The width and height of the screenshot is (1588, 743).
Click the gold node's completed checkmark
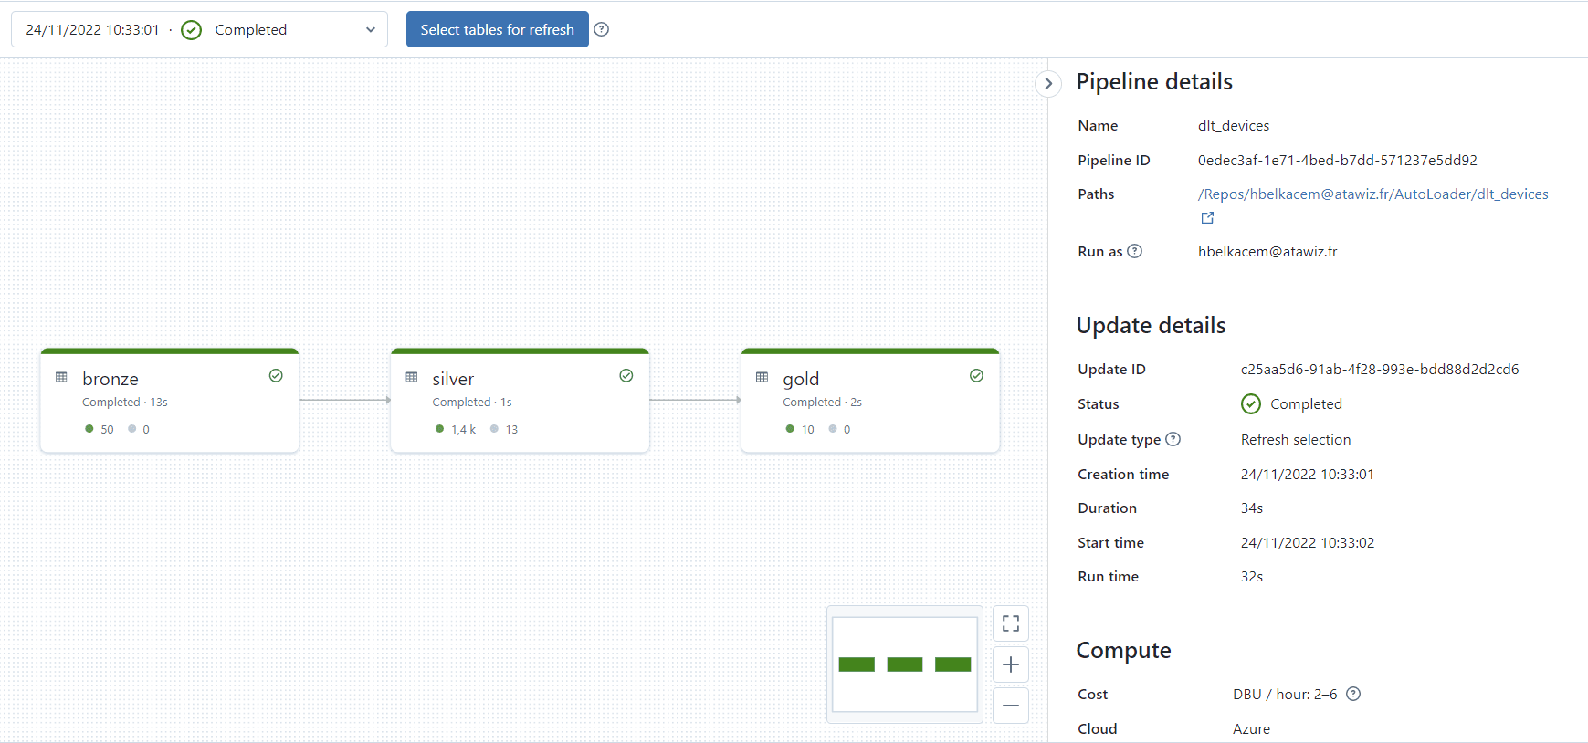pos(976,376)
